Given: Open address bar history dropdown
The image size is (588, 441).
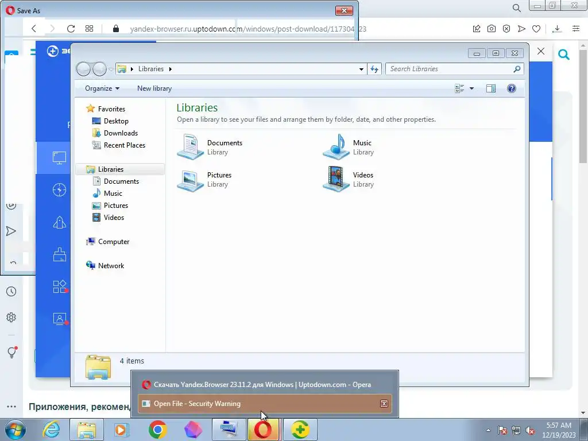Looking at the screenshot, I should (x=361, y=69).
